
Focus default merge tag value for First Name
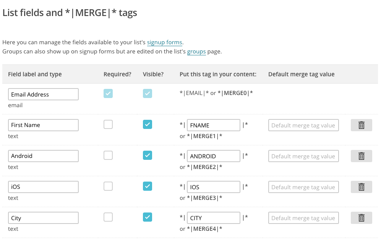click(x=303, y=125)
